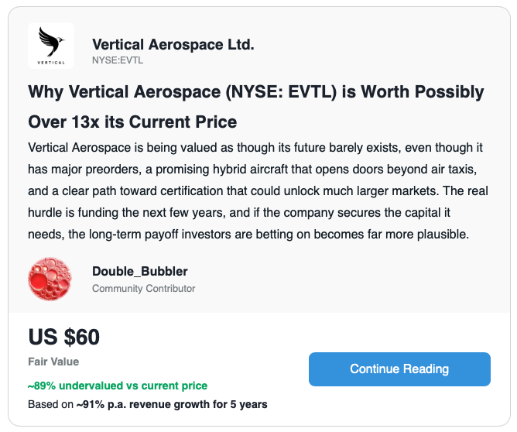Click the green ~89% undervalued text
The width and height of the screenshot is (517, 432).
click(x=117, y=386)
